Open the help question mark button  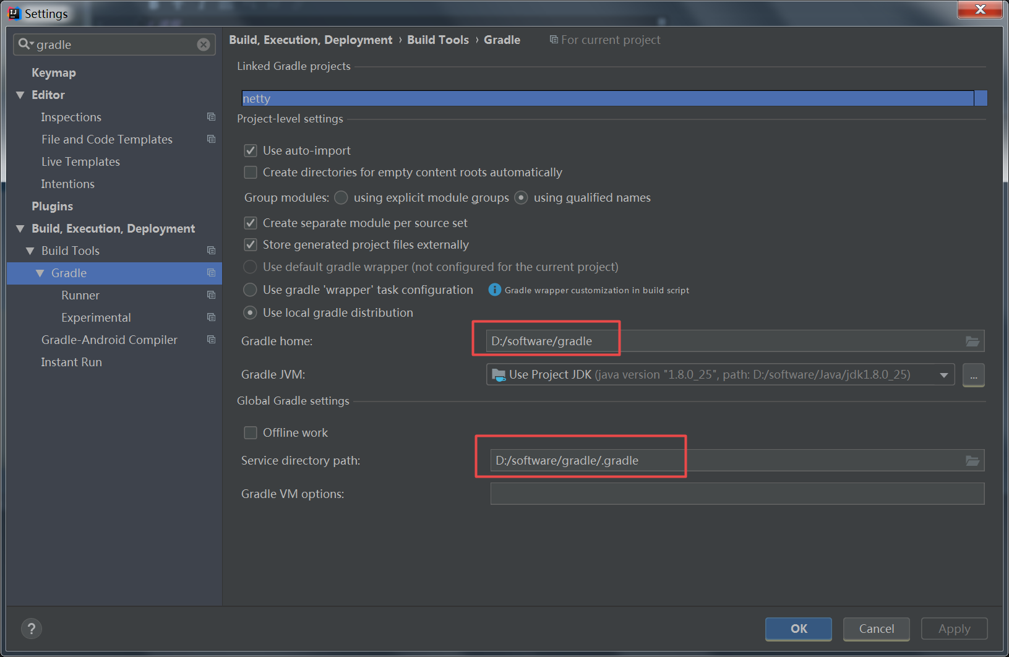pyautogui.click(x=32, y=629)
